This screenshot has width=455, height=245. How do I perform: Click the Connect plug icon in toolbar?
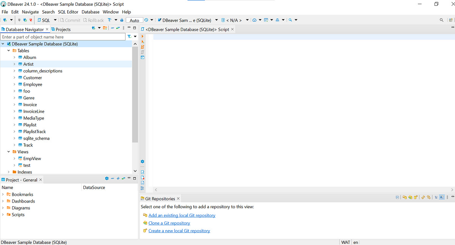click(19, 20)
